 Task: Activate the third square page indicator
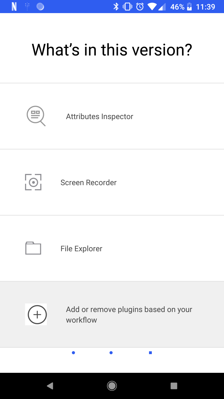point(150,353)
